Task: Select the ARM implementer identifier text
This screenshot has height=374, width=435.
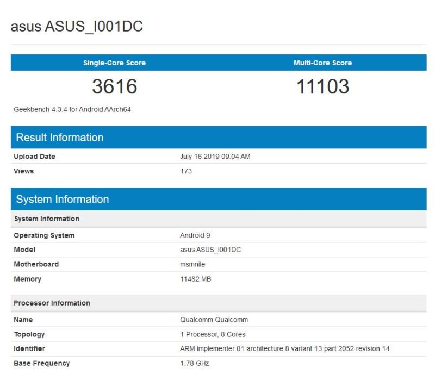Action: 284,348
